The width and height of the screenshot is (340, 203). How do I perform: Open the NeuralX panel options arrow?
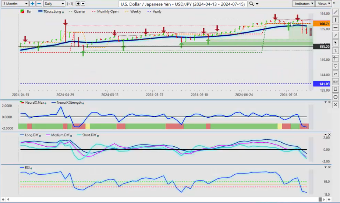pos(326,102)
